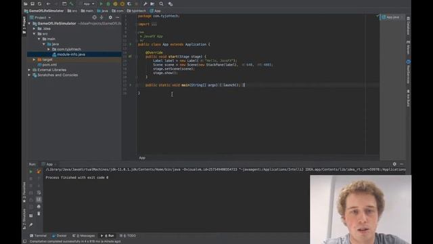Click the wrench Settings icon in toolbar
433x244 pixels.
(x=145, y=4)
